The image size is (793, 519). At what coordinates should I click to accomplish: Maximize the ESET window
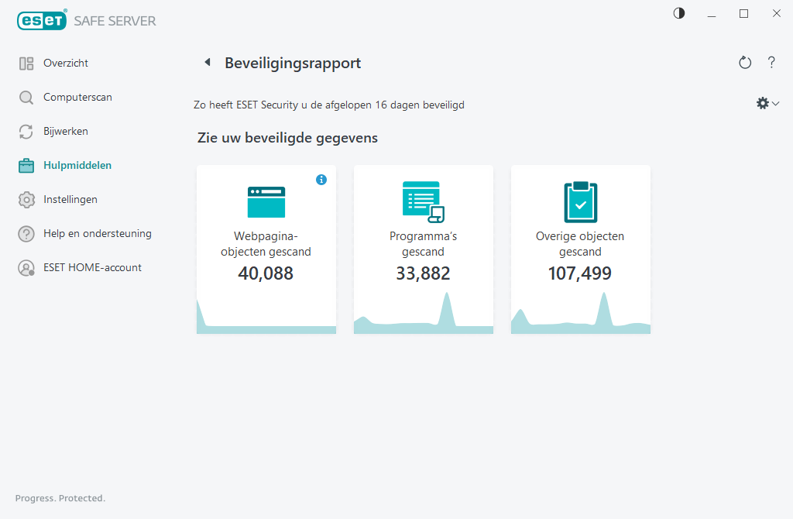744,14
